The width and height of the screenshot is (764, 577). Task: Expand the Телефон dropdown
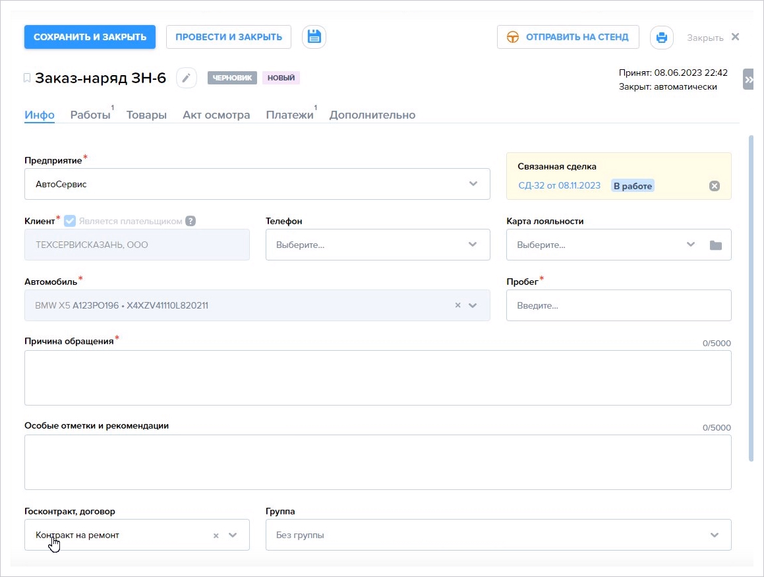point(473,245)
